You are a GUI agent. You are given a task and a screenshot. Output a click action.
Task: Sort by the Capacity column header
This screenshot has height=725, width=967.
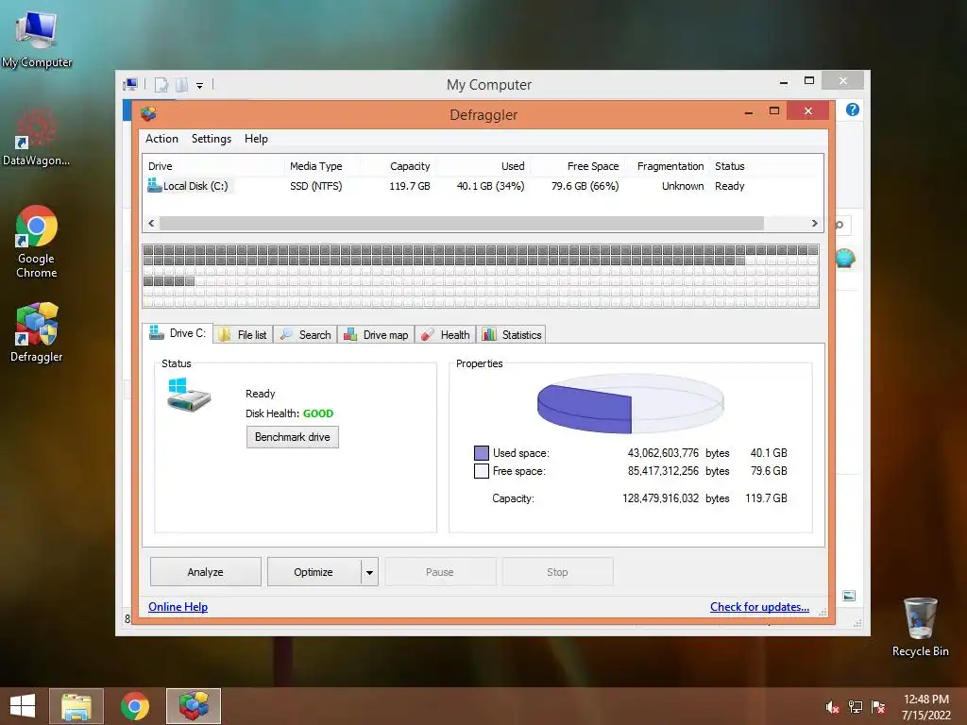pyautogui.click(x=399, y=166)
